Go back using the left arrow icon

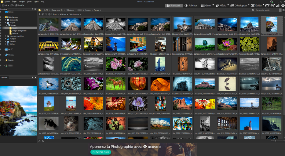[42, 14]
